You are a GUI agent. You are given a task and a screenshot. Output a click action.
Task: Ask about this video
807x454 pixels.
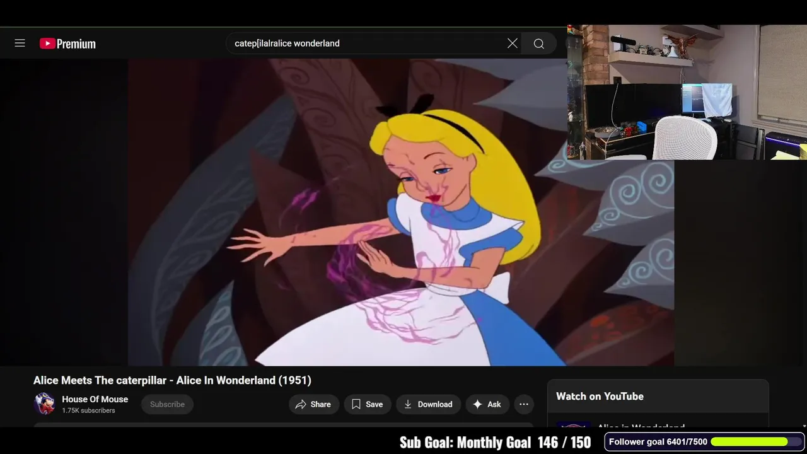click(487, 404)
